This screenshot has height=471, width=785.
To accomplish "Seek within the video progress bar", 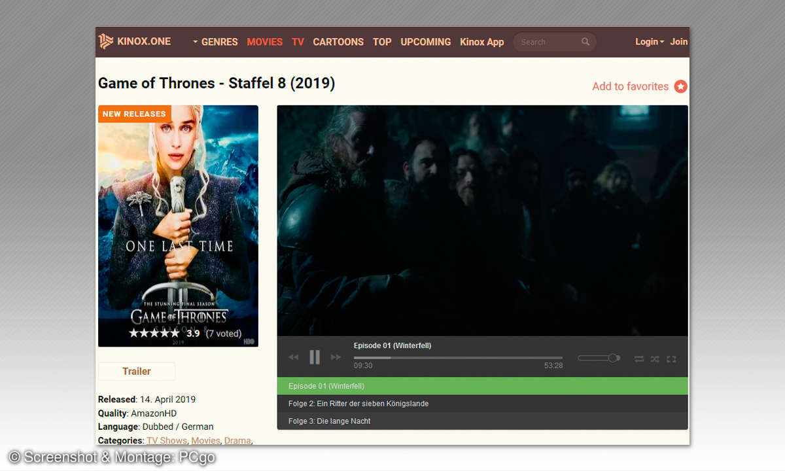I will pyautogui.click(x=458, y=358).
